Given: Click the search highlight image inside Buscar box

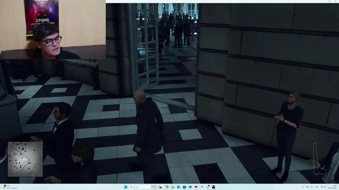Looking at the screenshot, I should tap(154, 187).
